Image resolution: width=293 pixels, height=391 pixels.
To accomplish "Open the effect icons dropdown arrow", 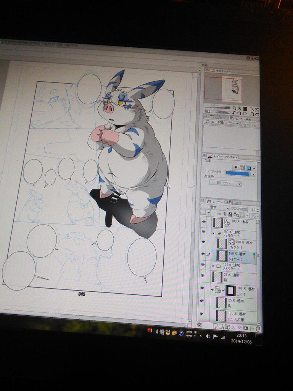I will [254, 168].
